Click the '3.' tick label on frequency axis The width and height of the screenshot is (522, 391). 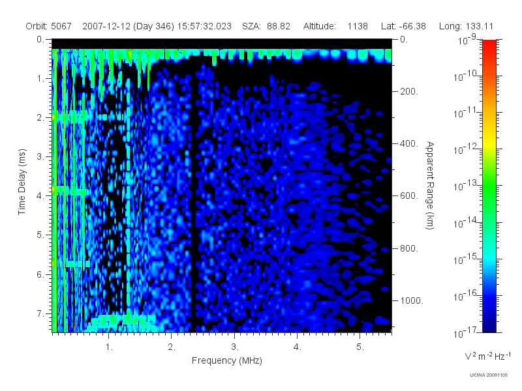(x=235, y=347)
